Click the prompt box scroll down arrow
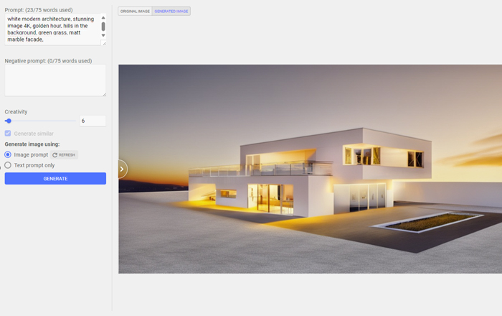Image resolution: width=502 pixels, height=316 pixels. (x=103, y=35)
